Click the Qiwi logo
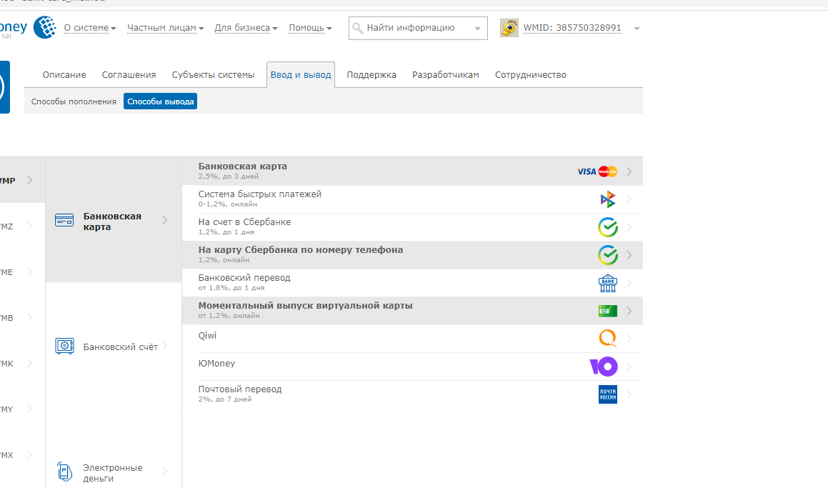This screenshot has width=828, height=488. coord(608,338)
